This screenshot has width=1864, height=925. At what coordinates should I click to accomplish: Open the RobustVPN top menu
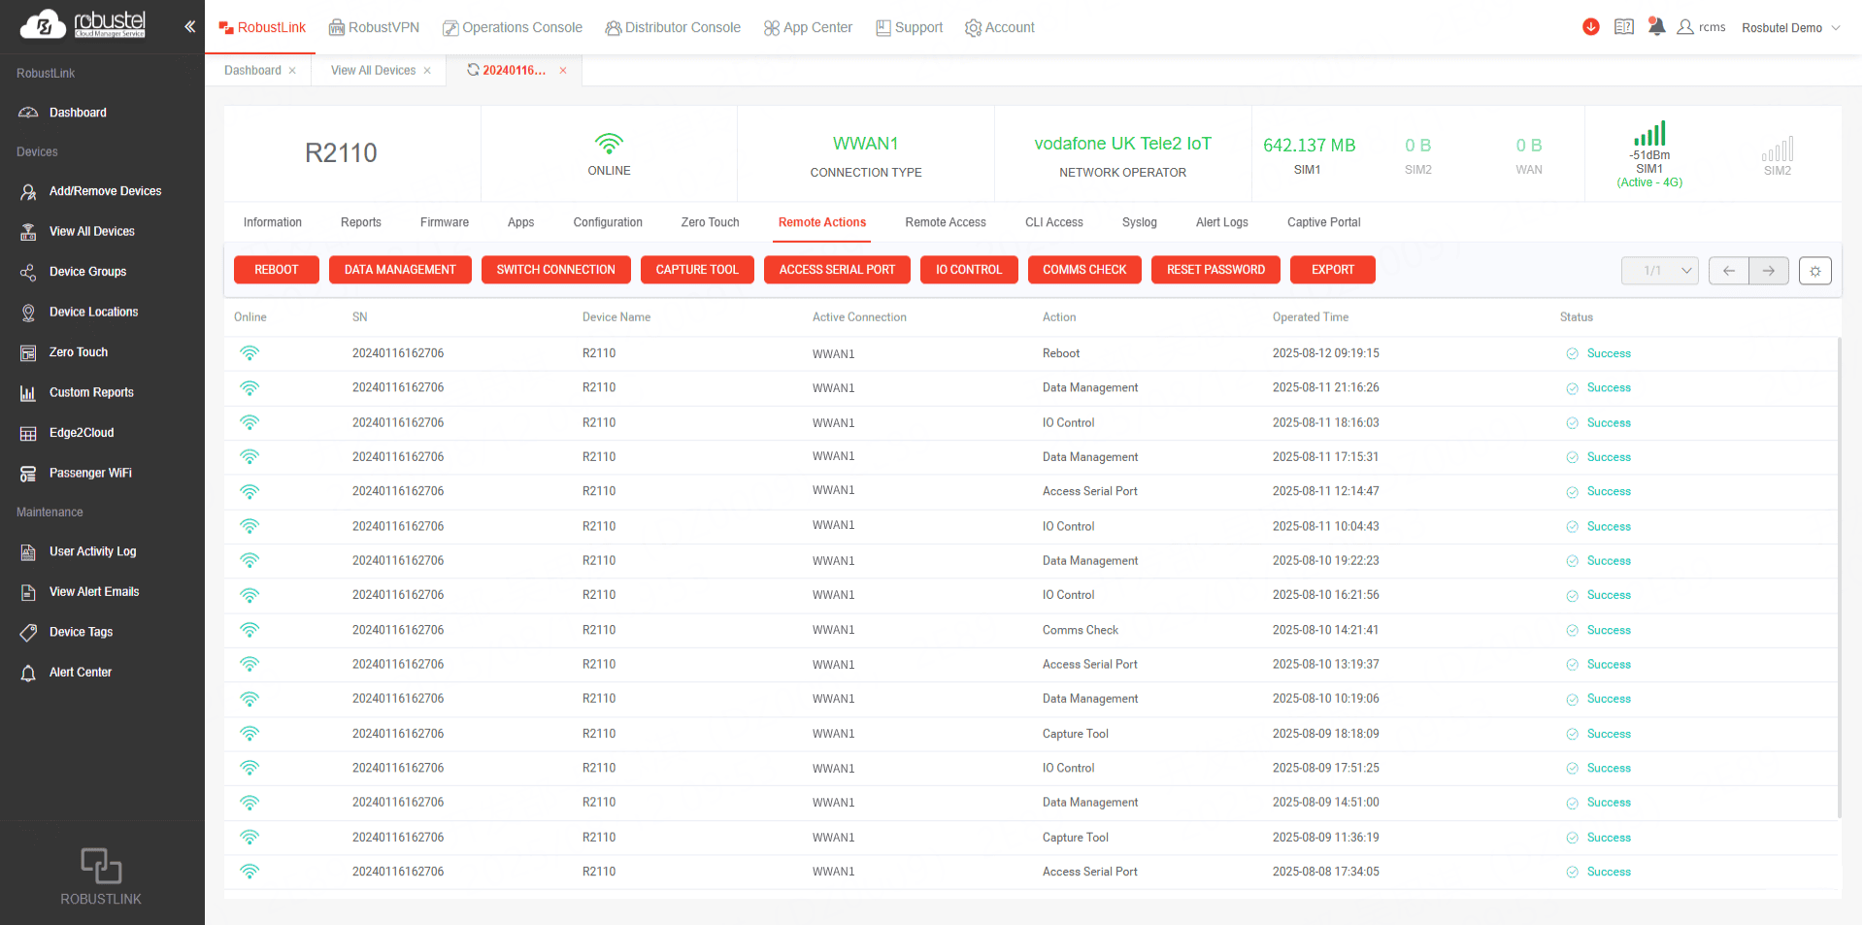[374, 27]
